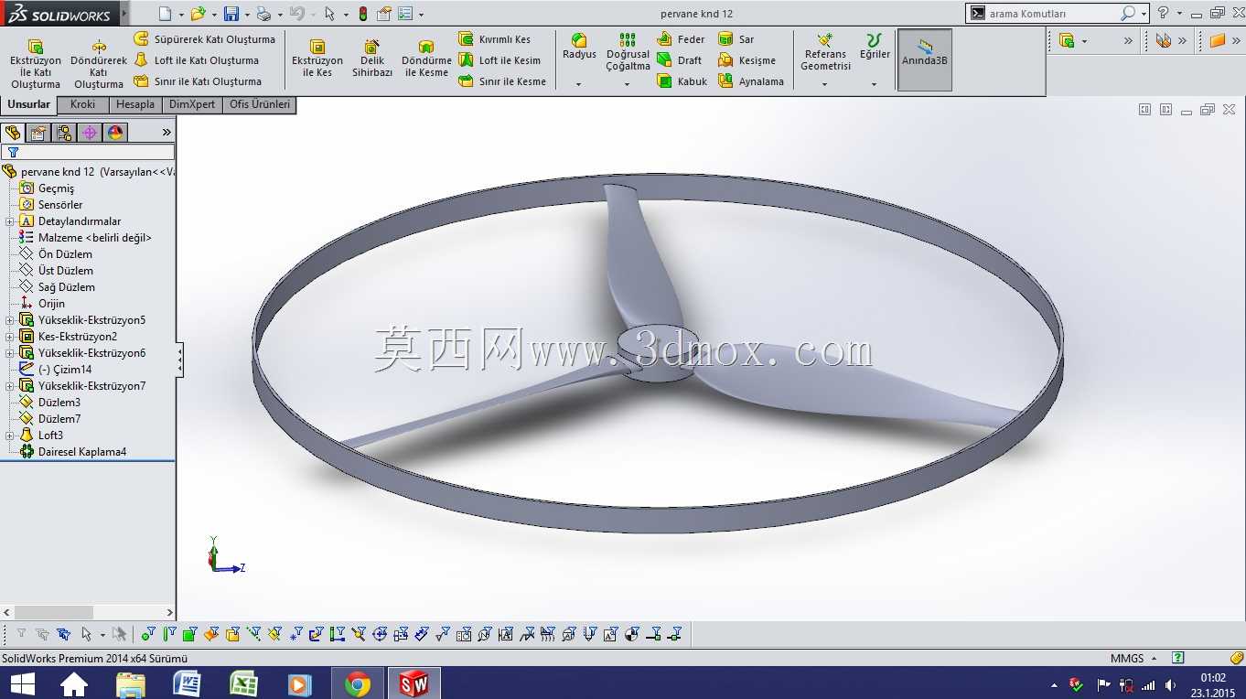Open the Kroki sketch tab
The height and width of the screenshot is (699, 1246).
tap(83, 104)
